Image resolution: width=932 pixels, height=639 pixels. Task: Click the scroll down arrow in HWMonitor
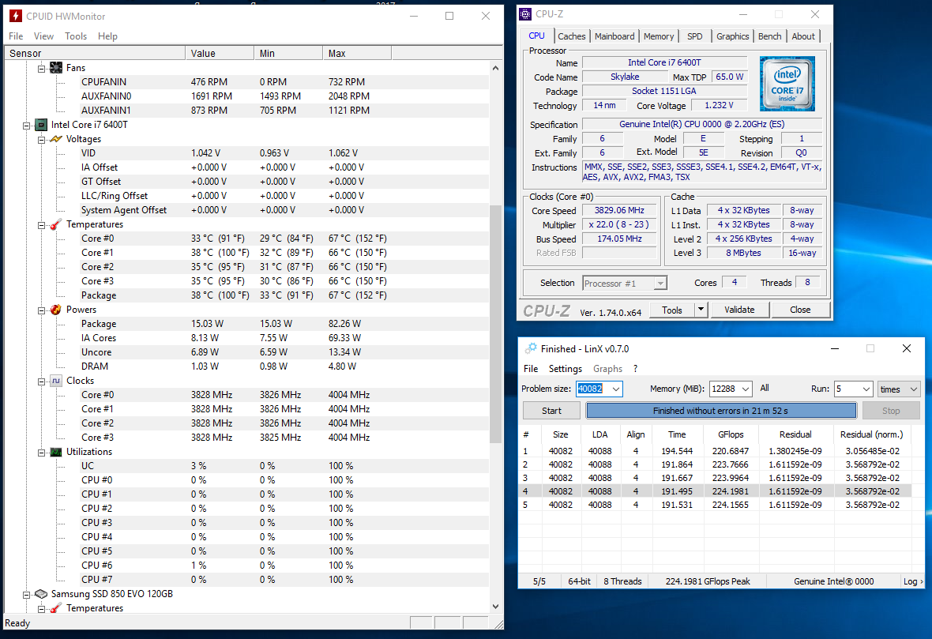[x=495, y=607]
